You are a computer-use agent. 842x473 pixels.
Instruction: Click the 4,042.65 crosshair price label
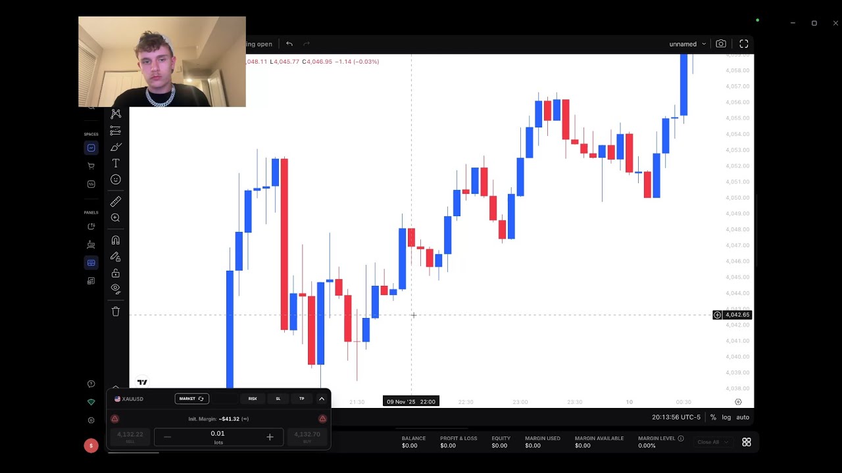click(737, 315)
